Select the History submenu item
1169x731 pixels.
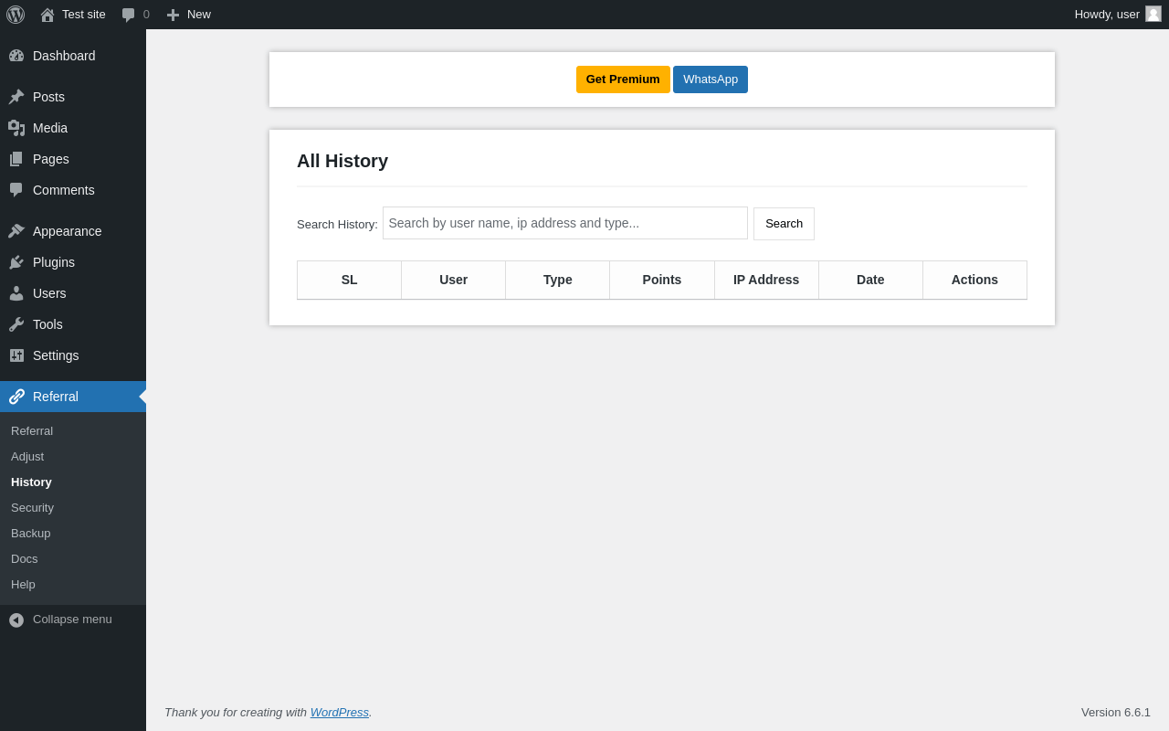click(x=31, y=482)
